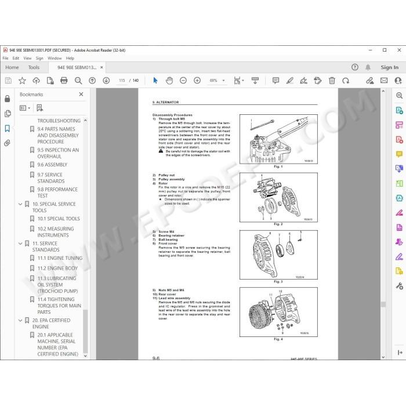
Task: Click the Fig. 1 alternator illustration
Action: [x=278, y=139]
